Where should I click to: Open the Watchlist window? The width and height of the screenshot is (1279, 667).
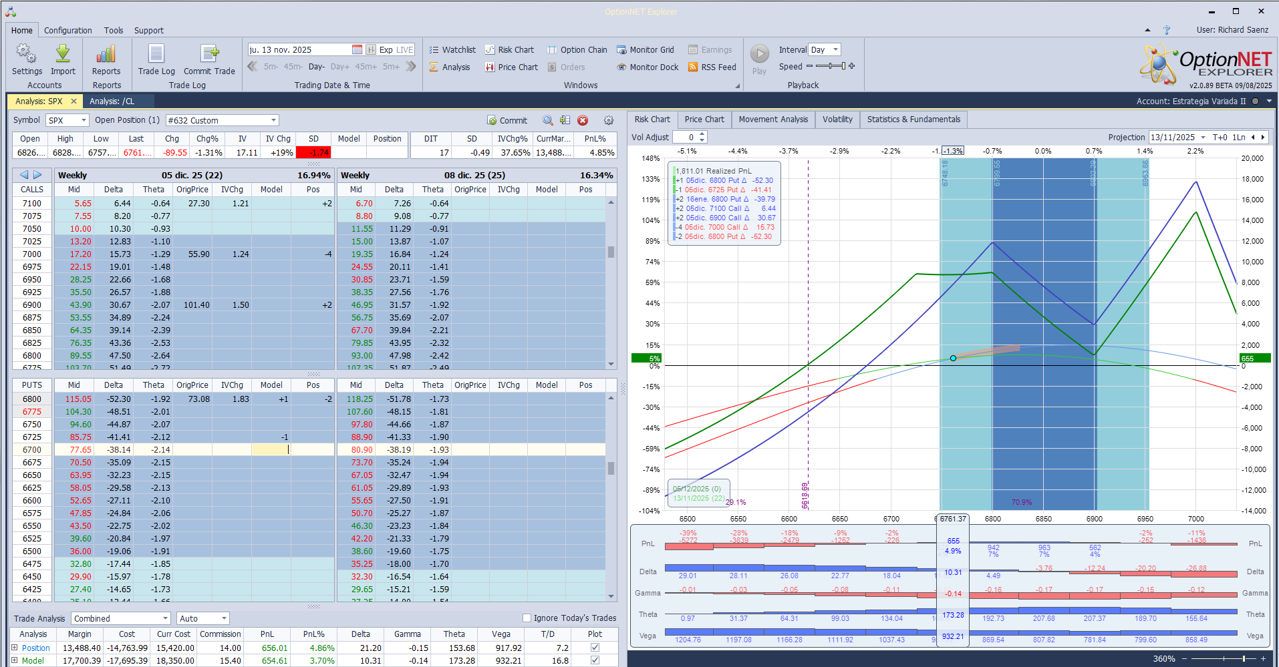click(x=452, y=49)
